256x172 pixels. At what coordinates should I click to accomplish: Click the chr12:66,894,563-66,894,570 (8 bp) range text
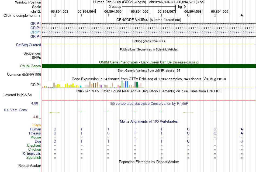click(x=177, y=2)
